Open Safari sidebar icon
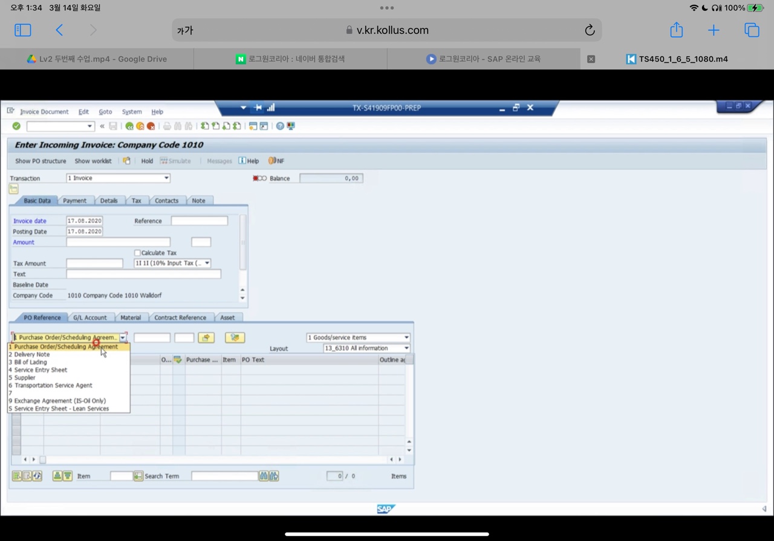 click(22, 30)
